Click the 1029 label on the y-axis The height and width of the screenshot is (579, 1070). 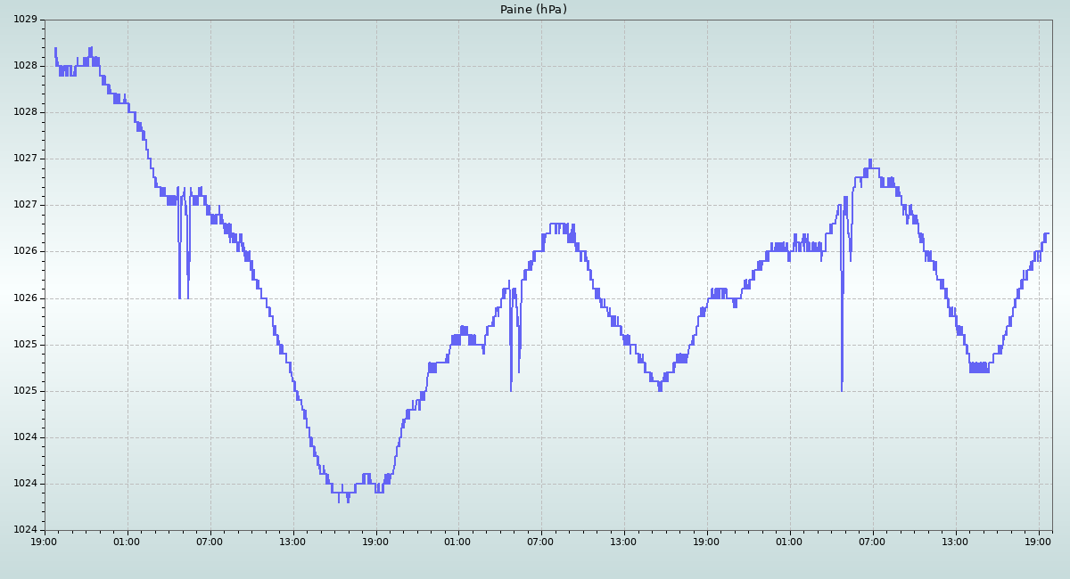[x=25, y=20]
